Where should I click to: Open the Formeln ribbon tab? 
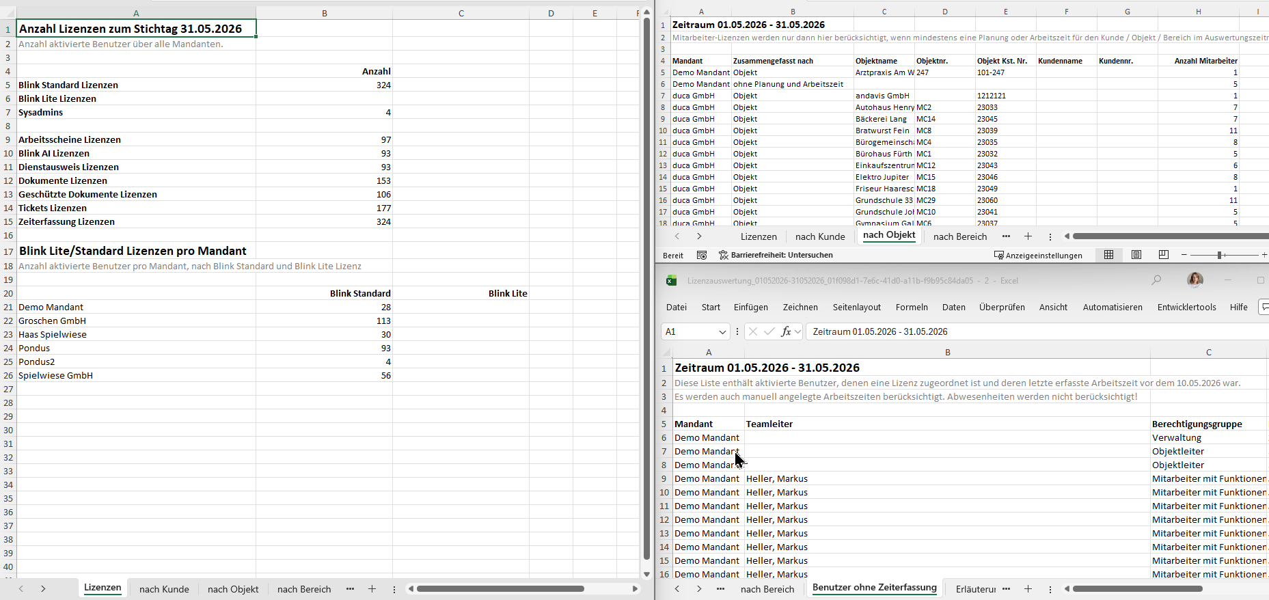coord(912,307)
